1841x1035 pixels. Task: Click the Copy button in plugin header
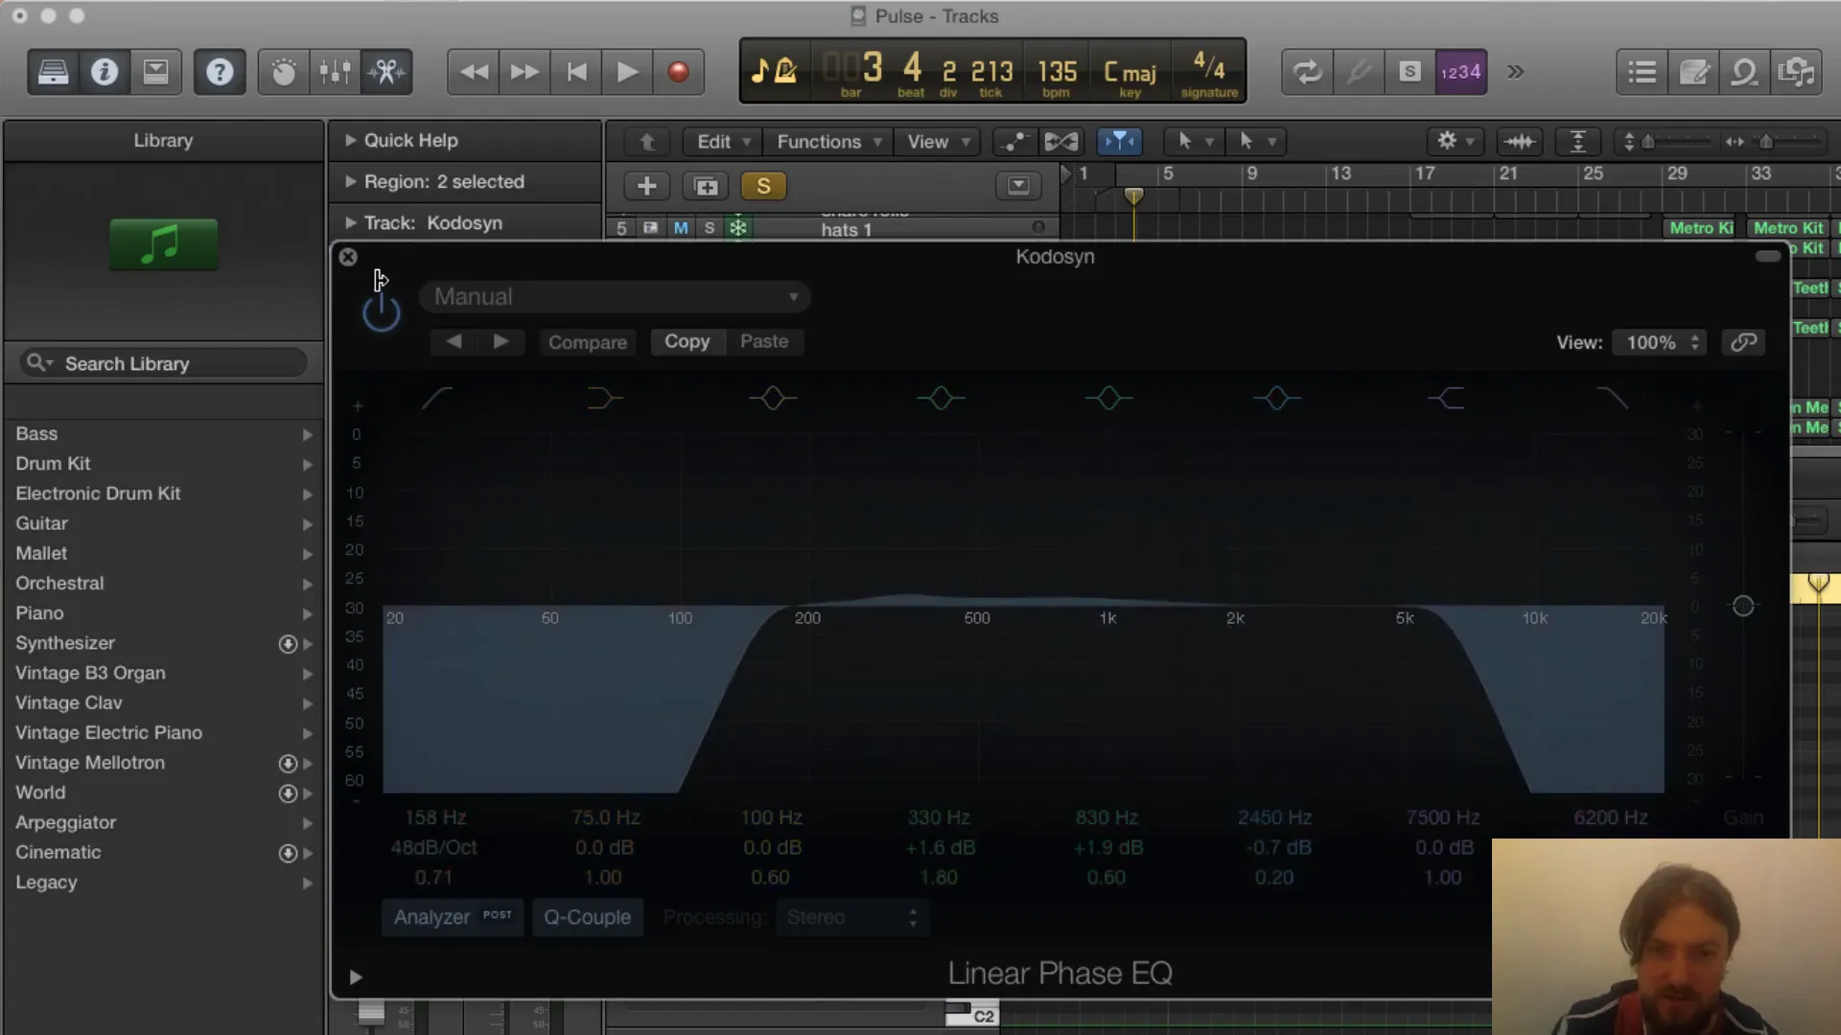pos(687,341)
